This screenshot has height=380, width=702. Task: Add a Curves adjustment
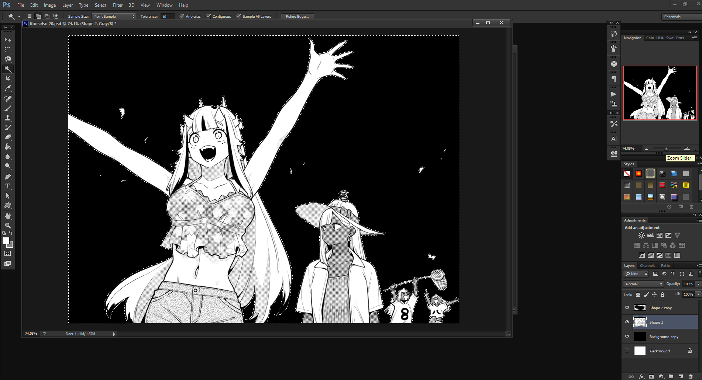click(x=659, y=236)
